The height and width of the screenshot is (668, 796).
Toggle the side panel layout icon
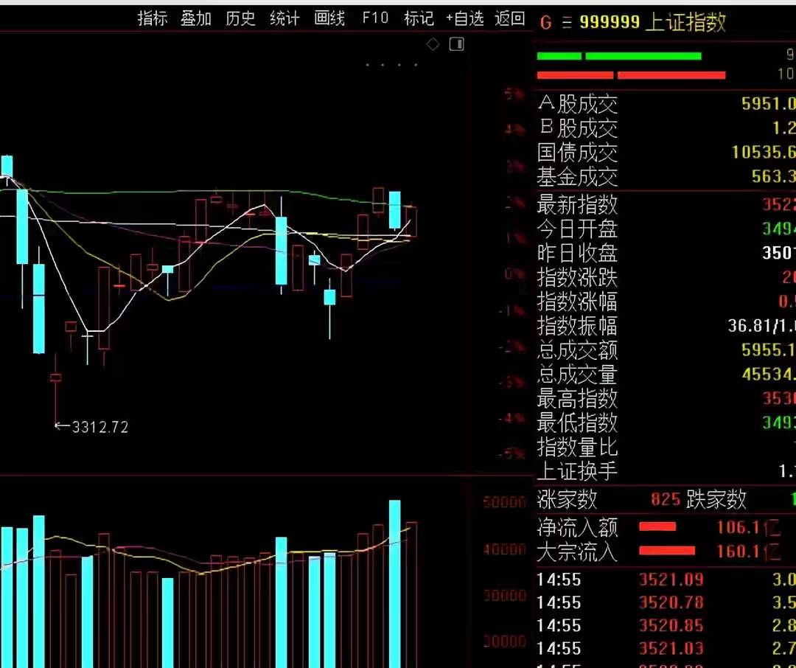[x=457, y=44]
